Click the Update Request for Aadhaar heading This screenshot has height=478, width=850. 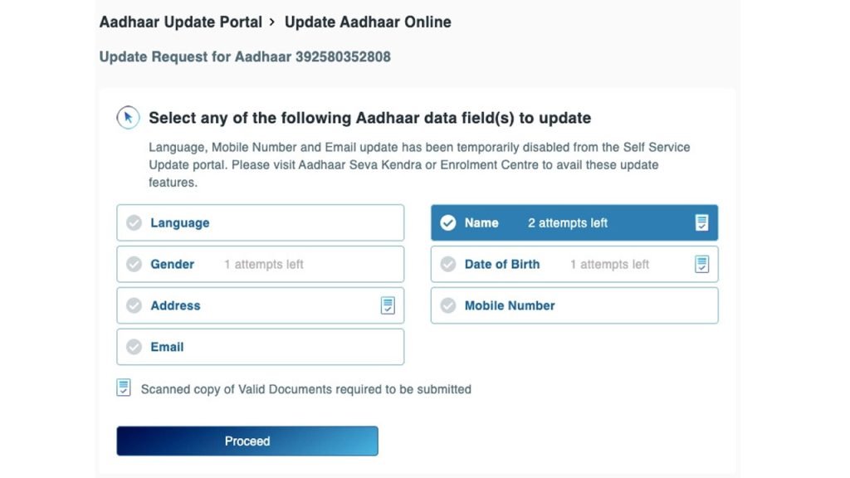[x=245, y=56]
